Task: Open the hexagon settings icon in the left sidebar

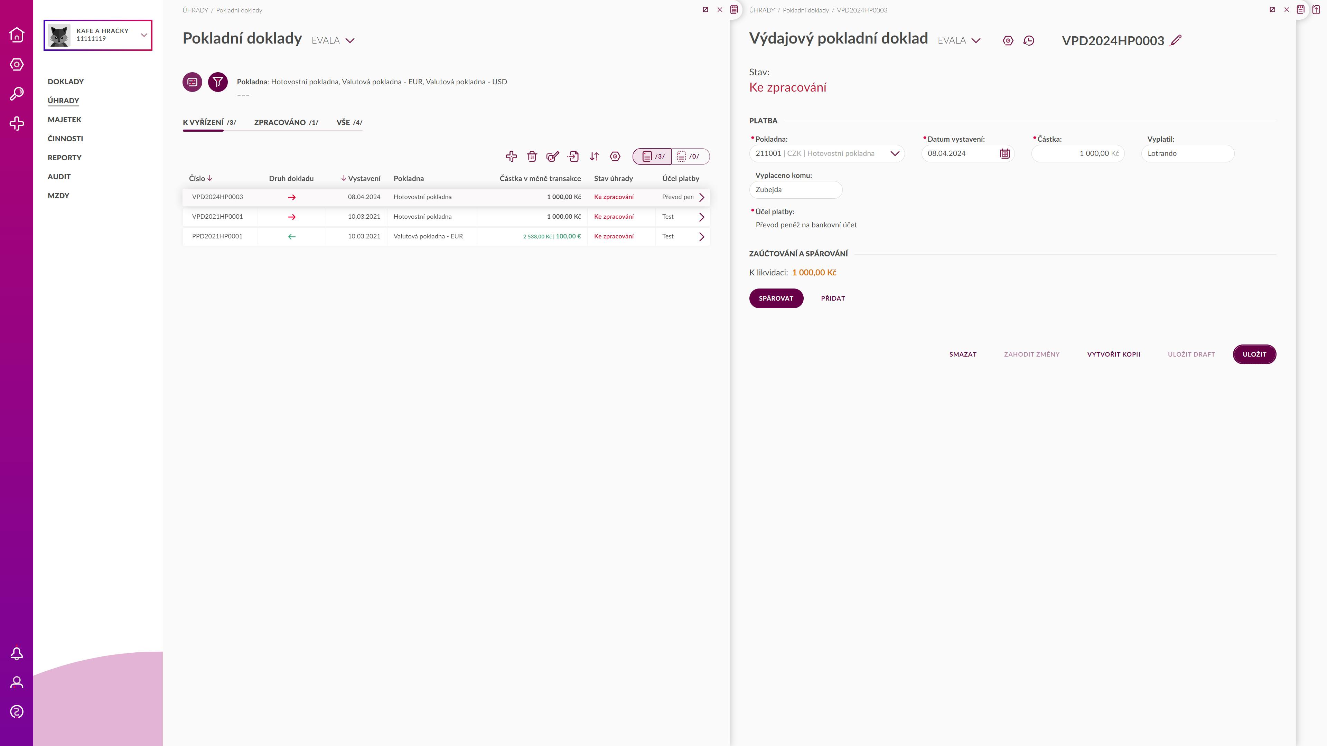Action: click(x=17, y=64)
